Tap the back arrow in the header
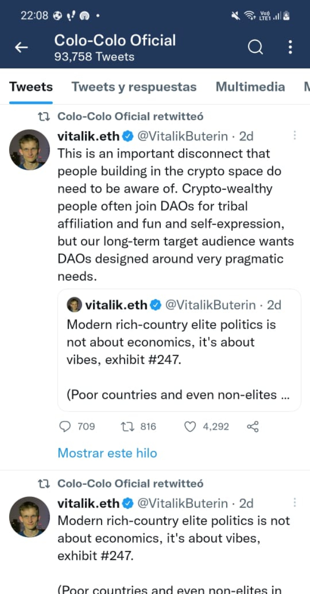This screenshot has height=594, width=310. click(x=21, y=47)
